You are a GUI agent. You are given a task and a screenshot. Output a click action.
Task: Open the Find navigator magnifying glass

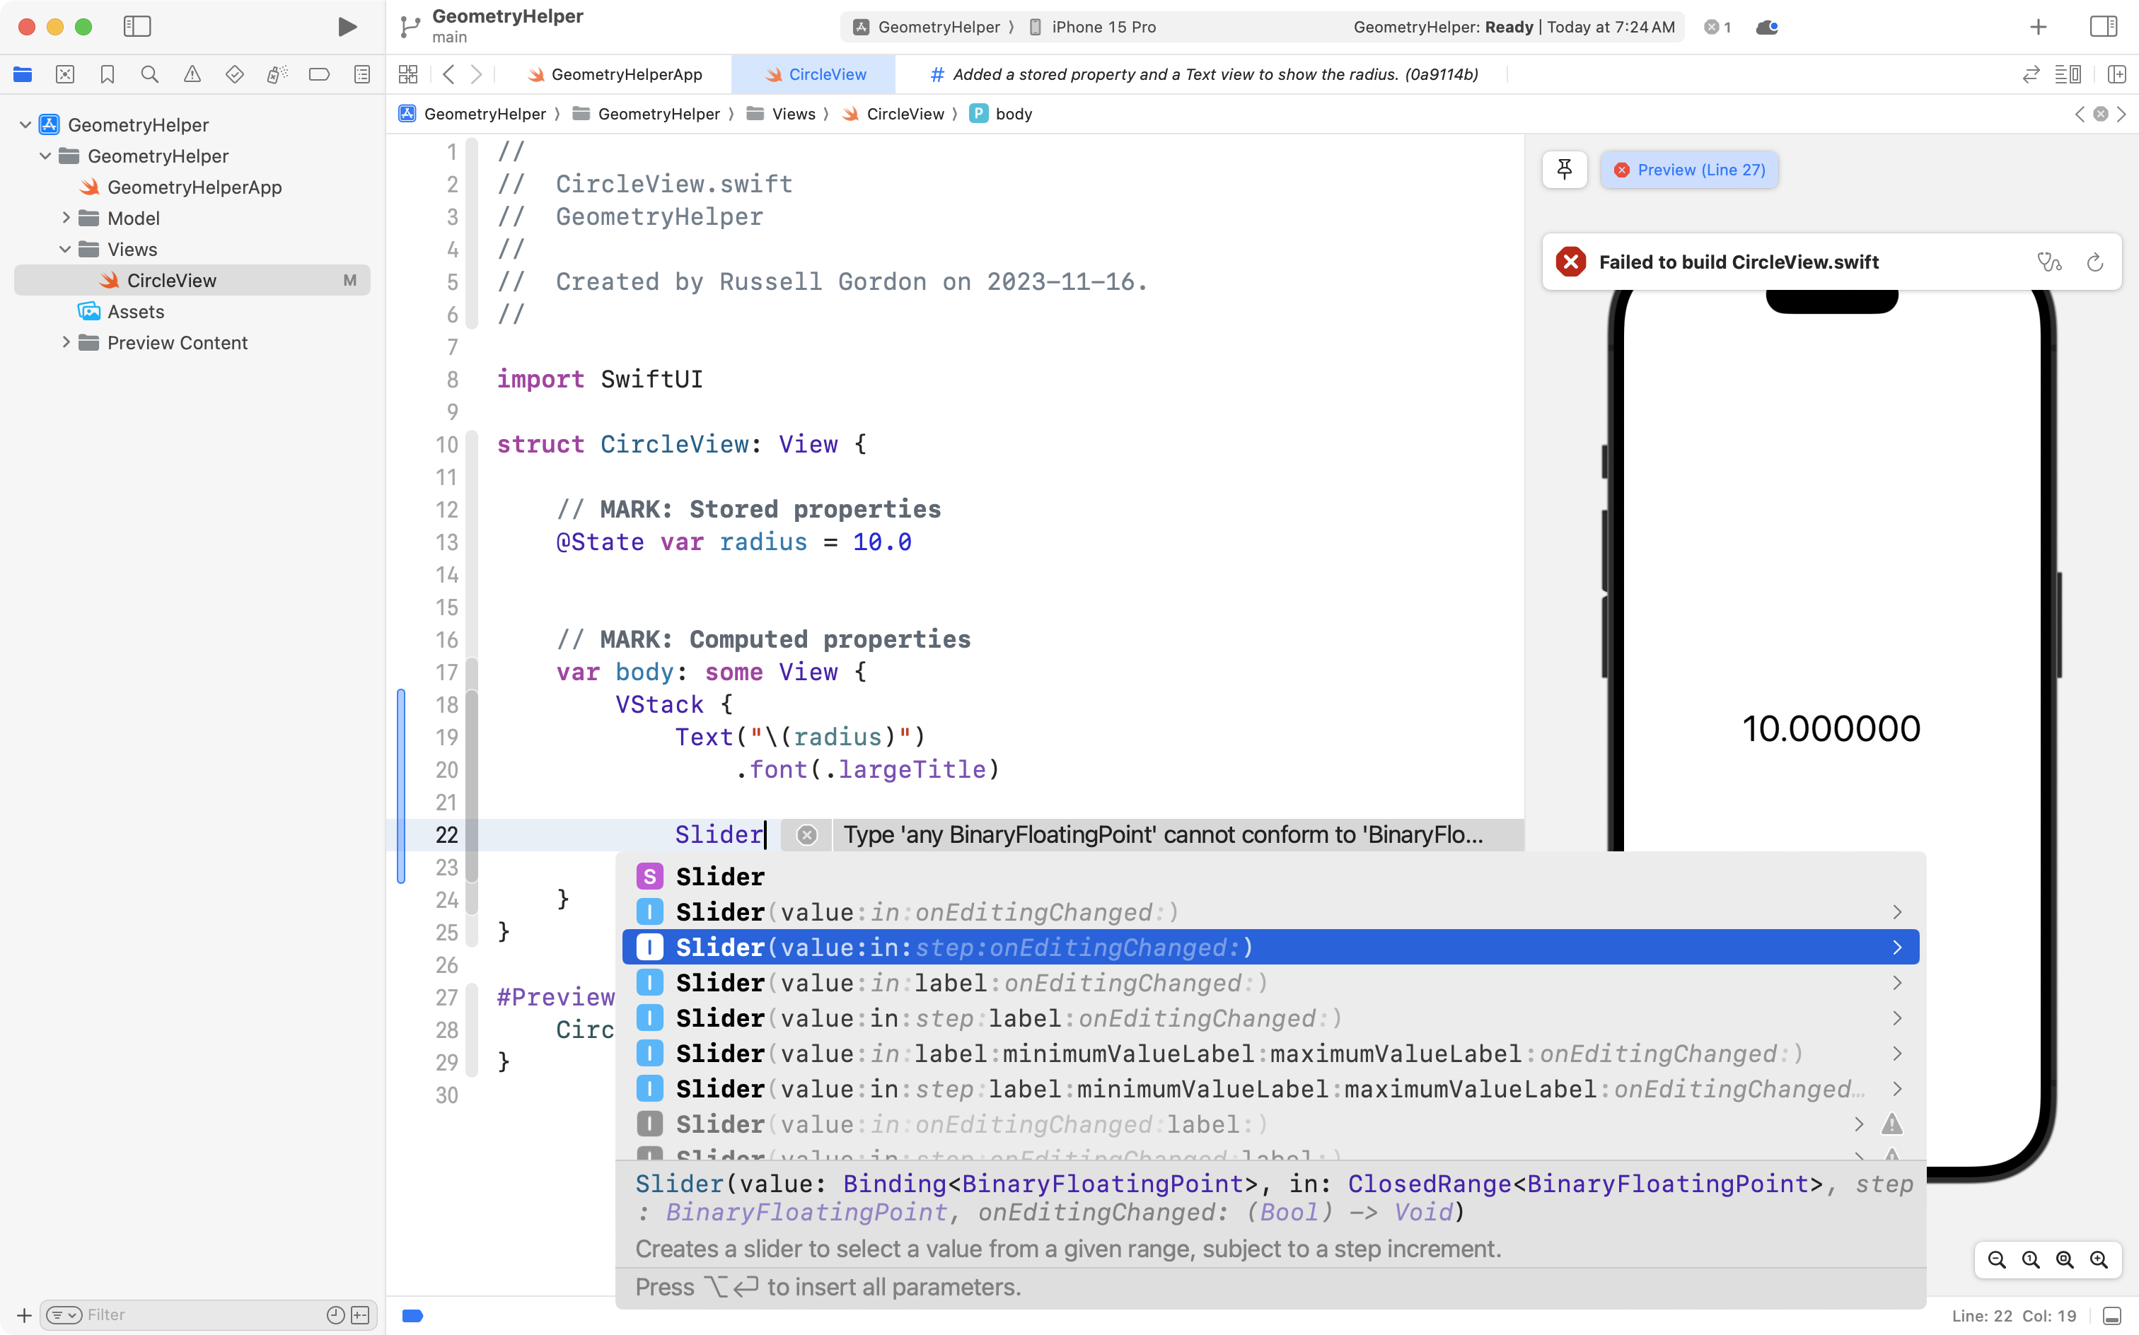coord(149,74)
